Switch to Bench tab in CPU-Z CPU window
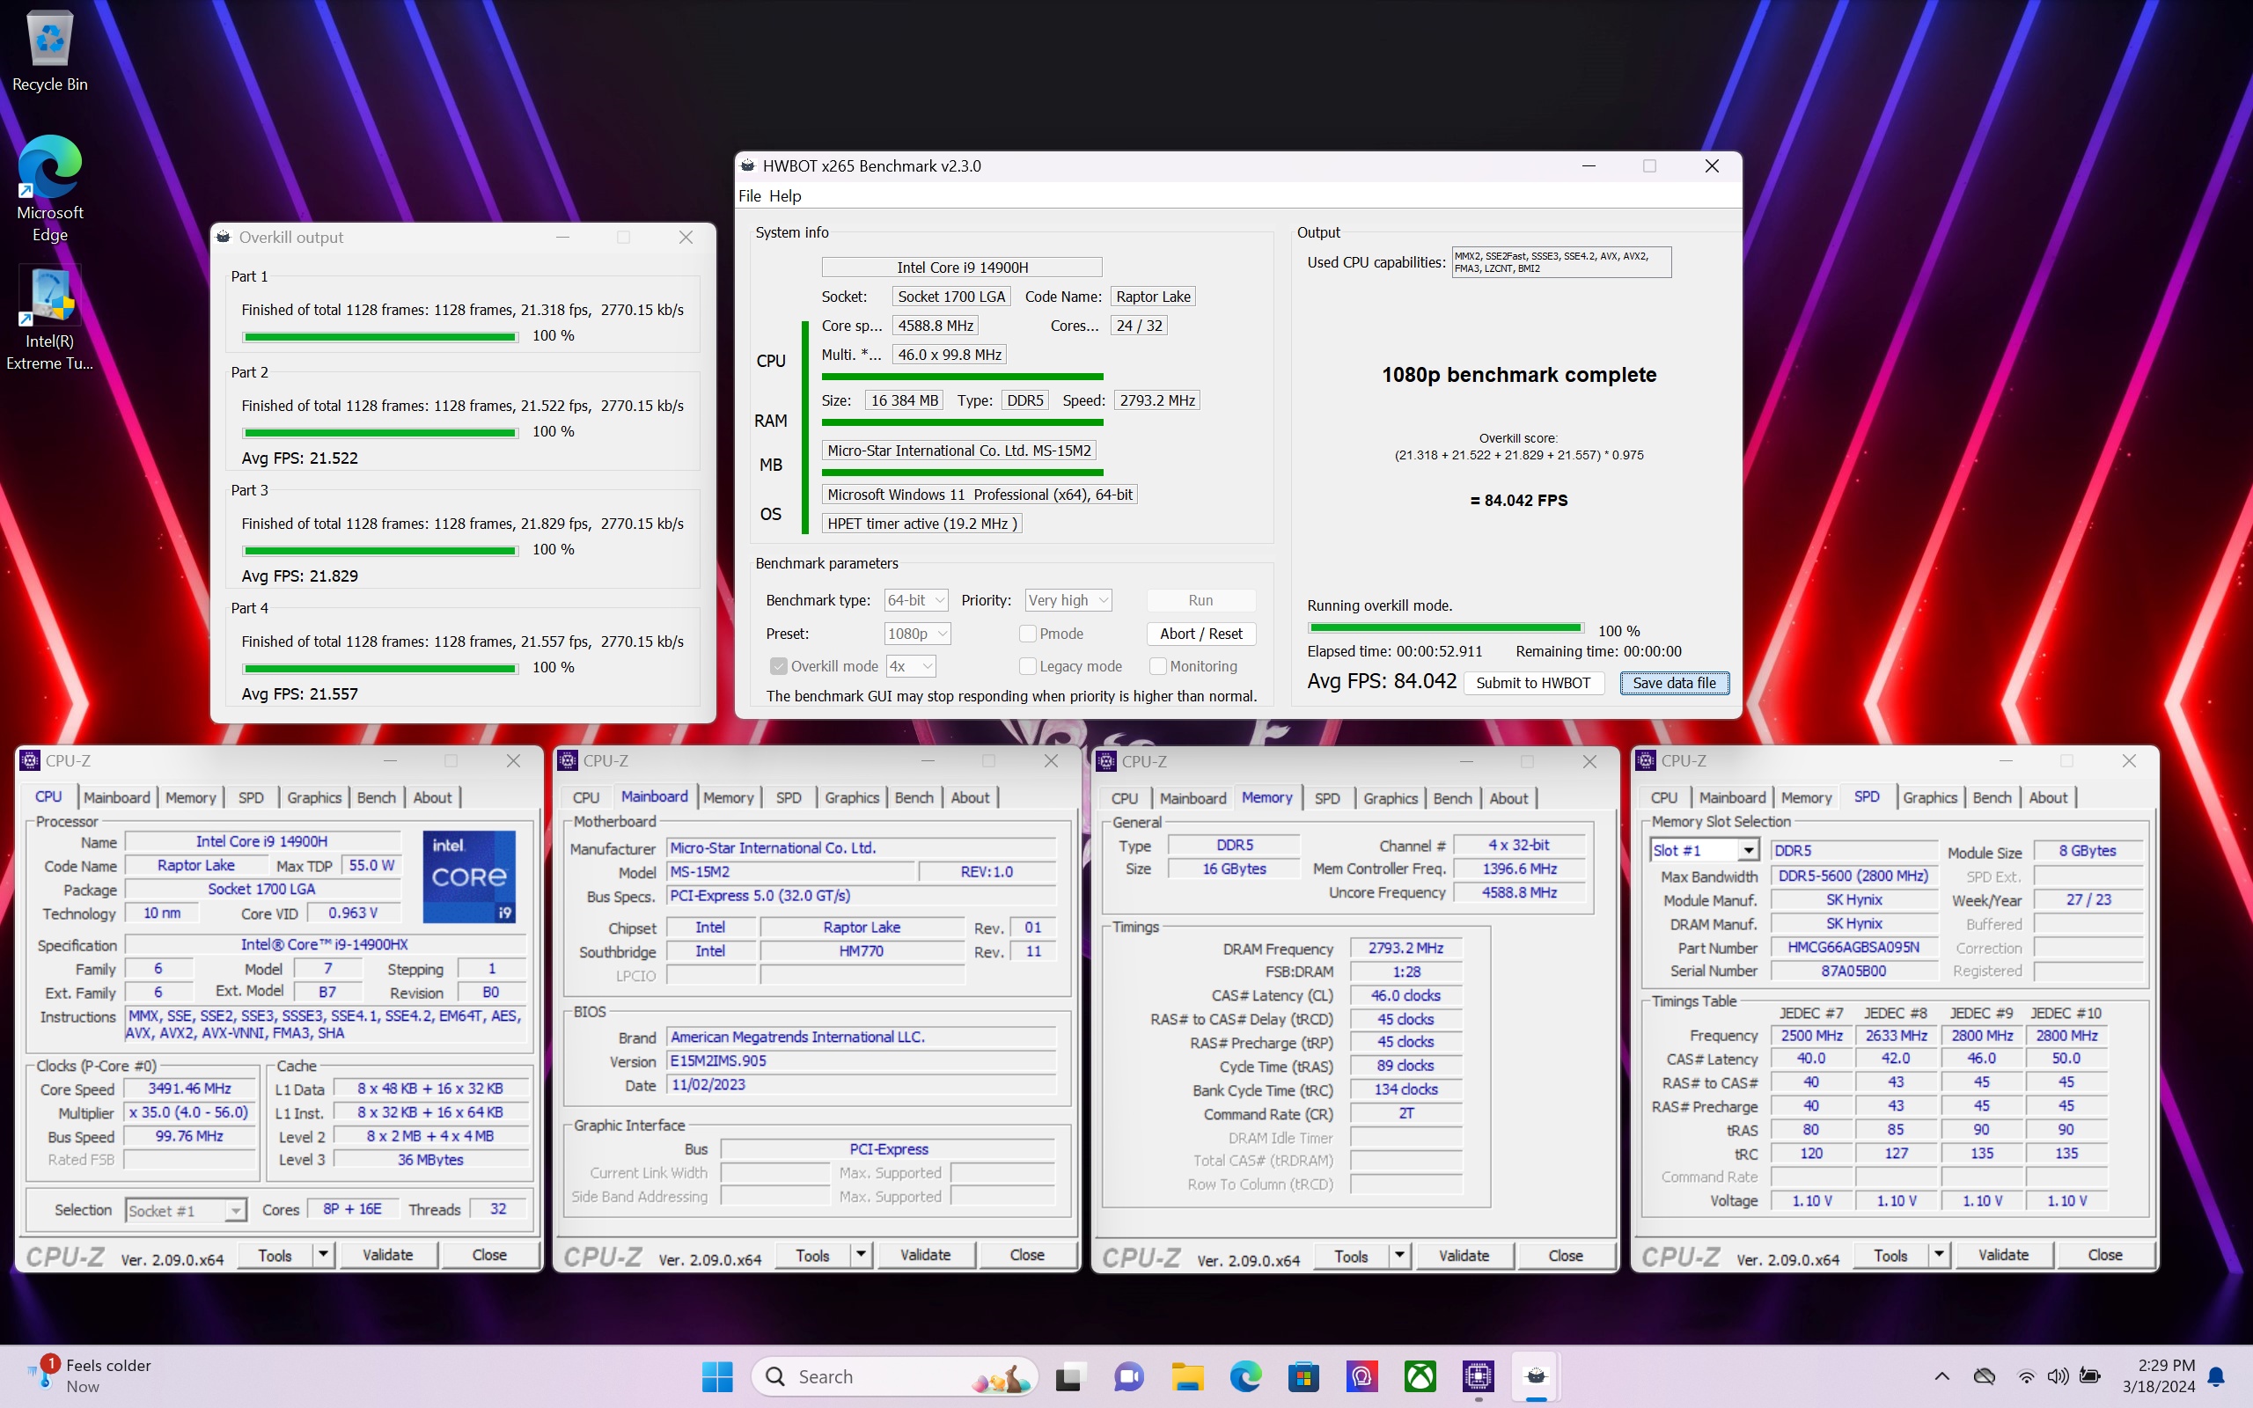Viewport: 2253px width, 1408px height. (376, 798)
